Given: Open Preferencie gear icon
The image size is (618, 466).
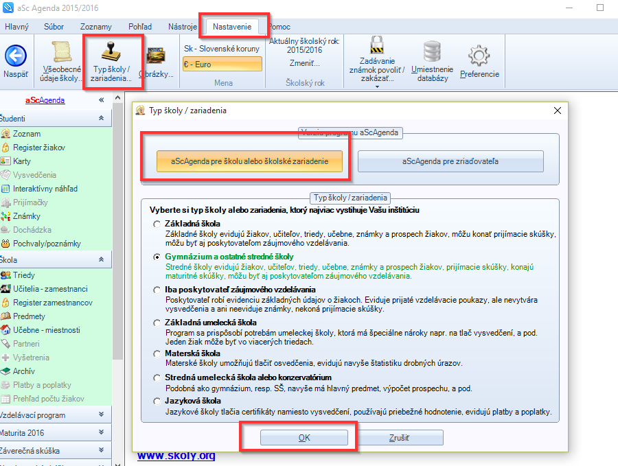Looking at the screenshot, I should [479, 56].
